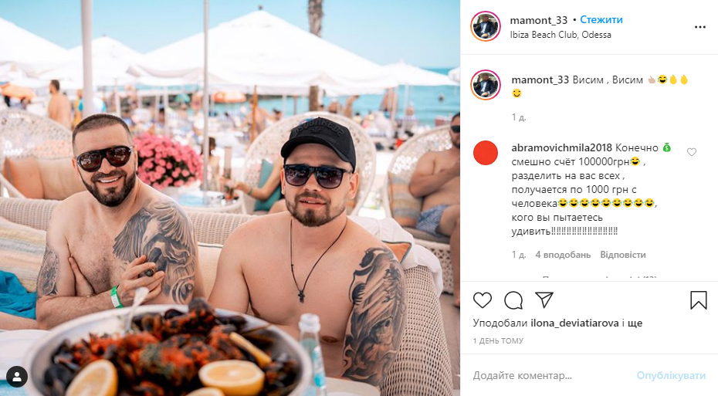Like the post with the heart icon
Viewport: 718px width, 396px height.
(483, 300)
